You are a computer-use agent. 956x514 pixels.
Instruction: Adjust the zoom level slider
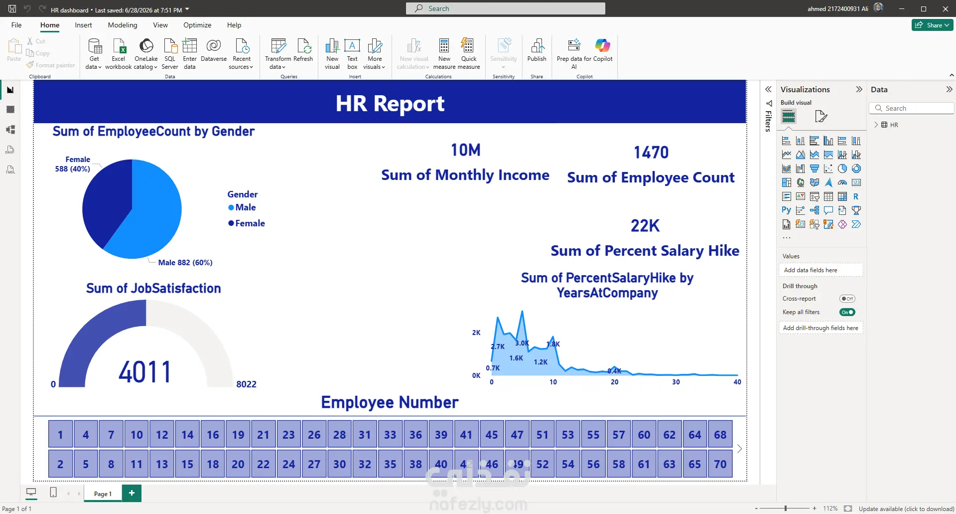pyautogui.click(x=786, y=509)
